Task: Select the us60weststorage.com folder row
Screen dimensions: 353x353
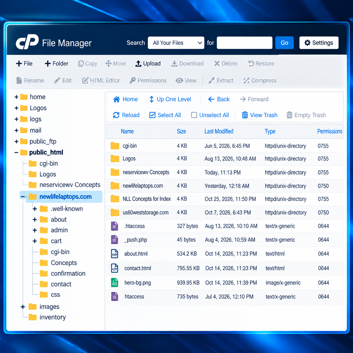Action: click(225, 213)
